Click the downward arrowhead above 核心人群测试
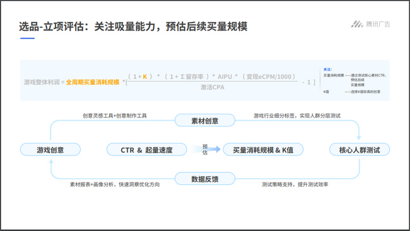 (x=359, y=137)
